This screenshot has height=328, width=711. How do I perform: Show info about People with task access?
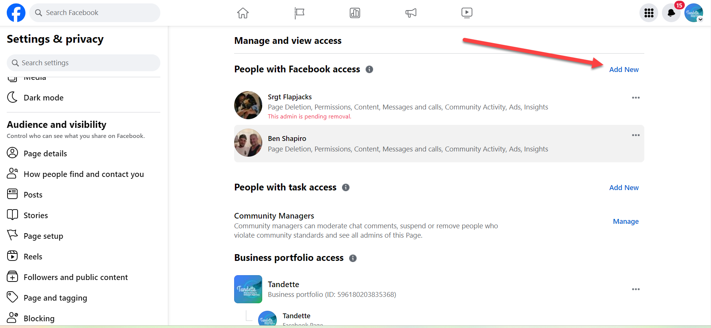click(346, 187)
